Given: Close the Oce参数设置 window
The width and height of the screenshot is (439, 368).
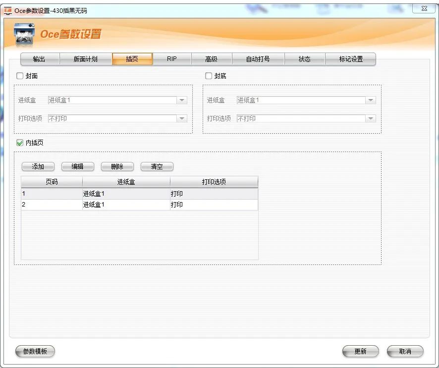Looking at the screenshot, I should click(424, 8).
